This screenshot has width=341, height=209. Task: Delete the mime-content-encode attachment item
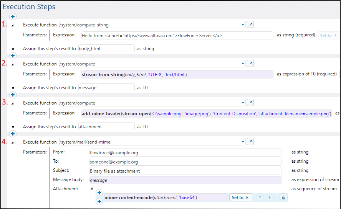click(283, 198)
